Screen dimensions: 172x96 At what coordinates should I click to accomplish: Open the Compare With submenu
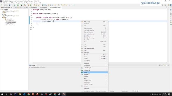click(x=94, y=80)
